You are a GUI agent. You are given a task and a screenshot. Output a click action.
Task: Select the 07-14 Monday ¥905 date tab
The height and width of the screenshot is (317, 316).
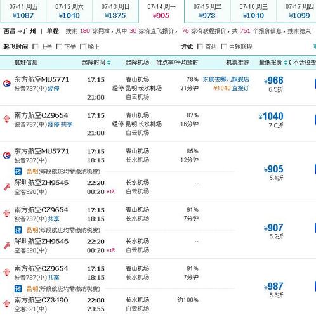point(161,11)
